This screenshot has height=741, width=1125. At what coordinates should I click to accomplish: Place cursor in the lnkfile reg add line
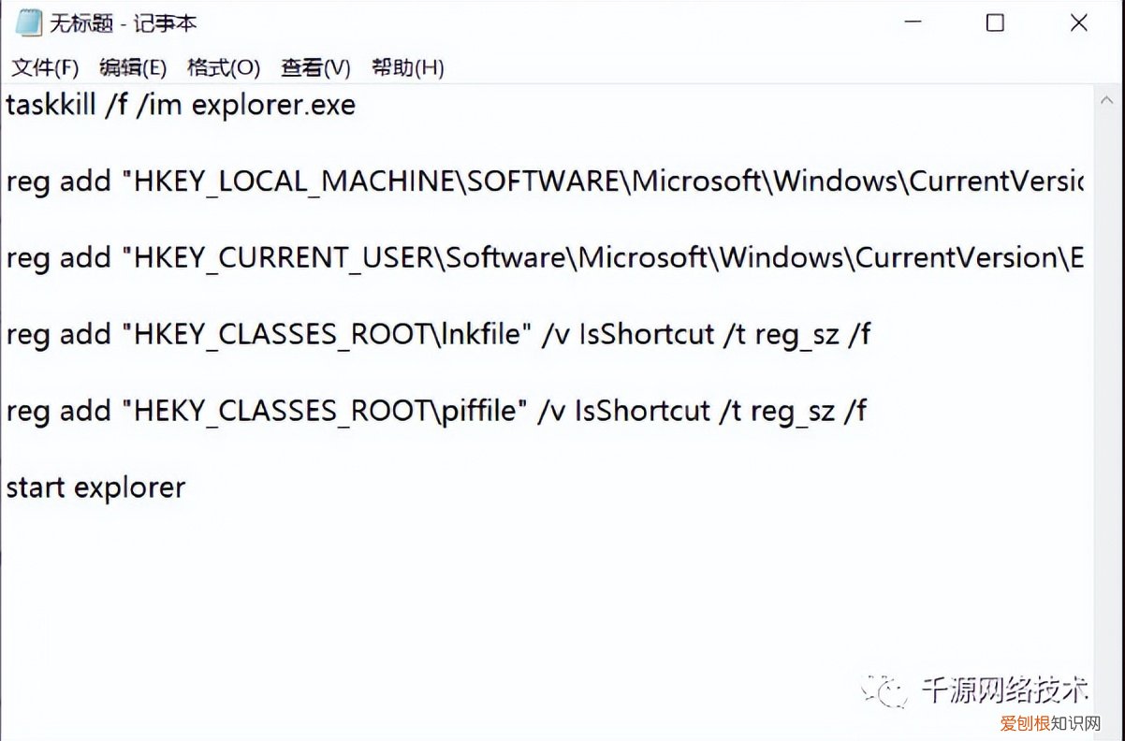coord(438,334)
